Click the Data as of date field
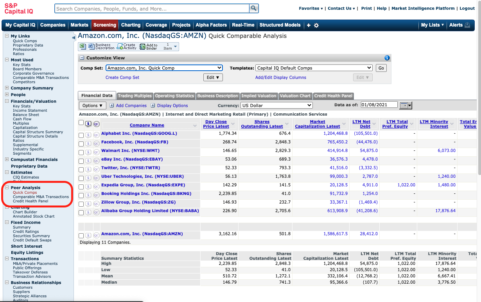This screenshot has height=302, width=481. [379, 105]
